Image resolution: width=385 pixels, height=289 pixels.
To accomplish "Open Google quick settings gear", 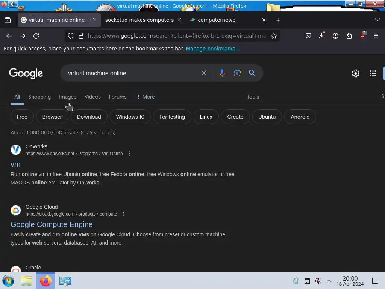I will point(356,73).
